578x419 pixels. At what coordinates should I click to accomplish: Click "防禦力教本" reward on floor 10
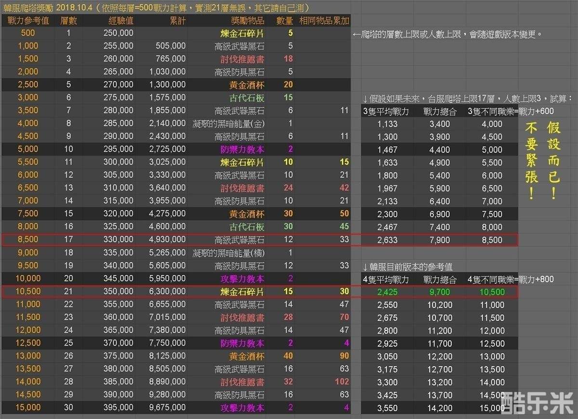pos(242,149)
